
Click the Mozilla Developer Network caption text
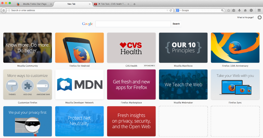(80, 103)
